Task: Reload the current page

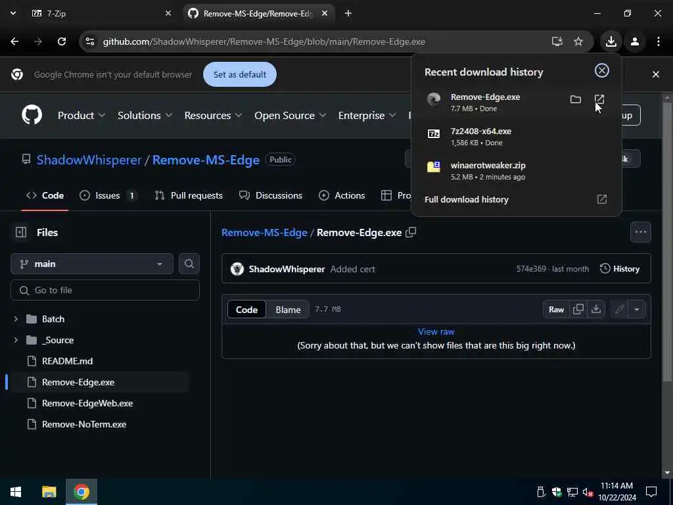Action: click(62, 41)
